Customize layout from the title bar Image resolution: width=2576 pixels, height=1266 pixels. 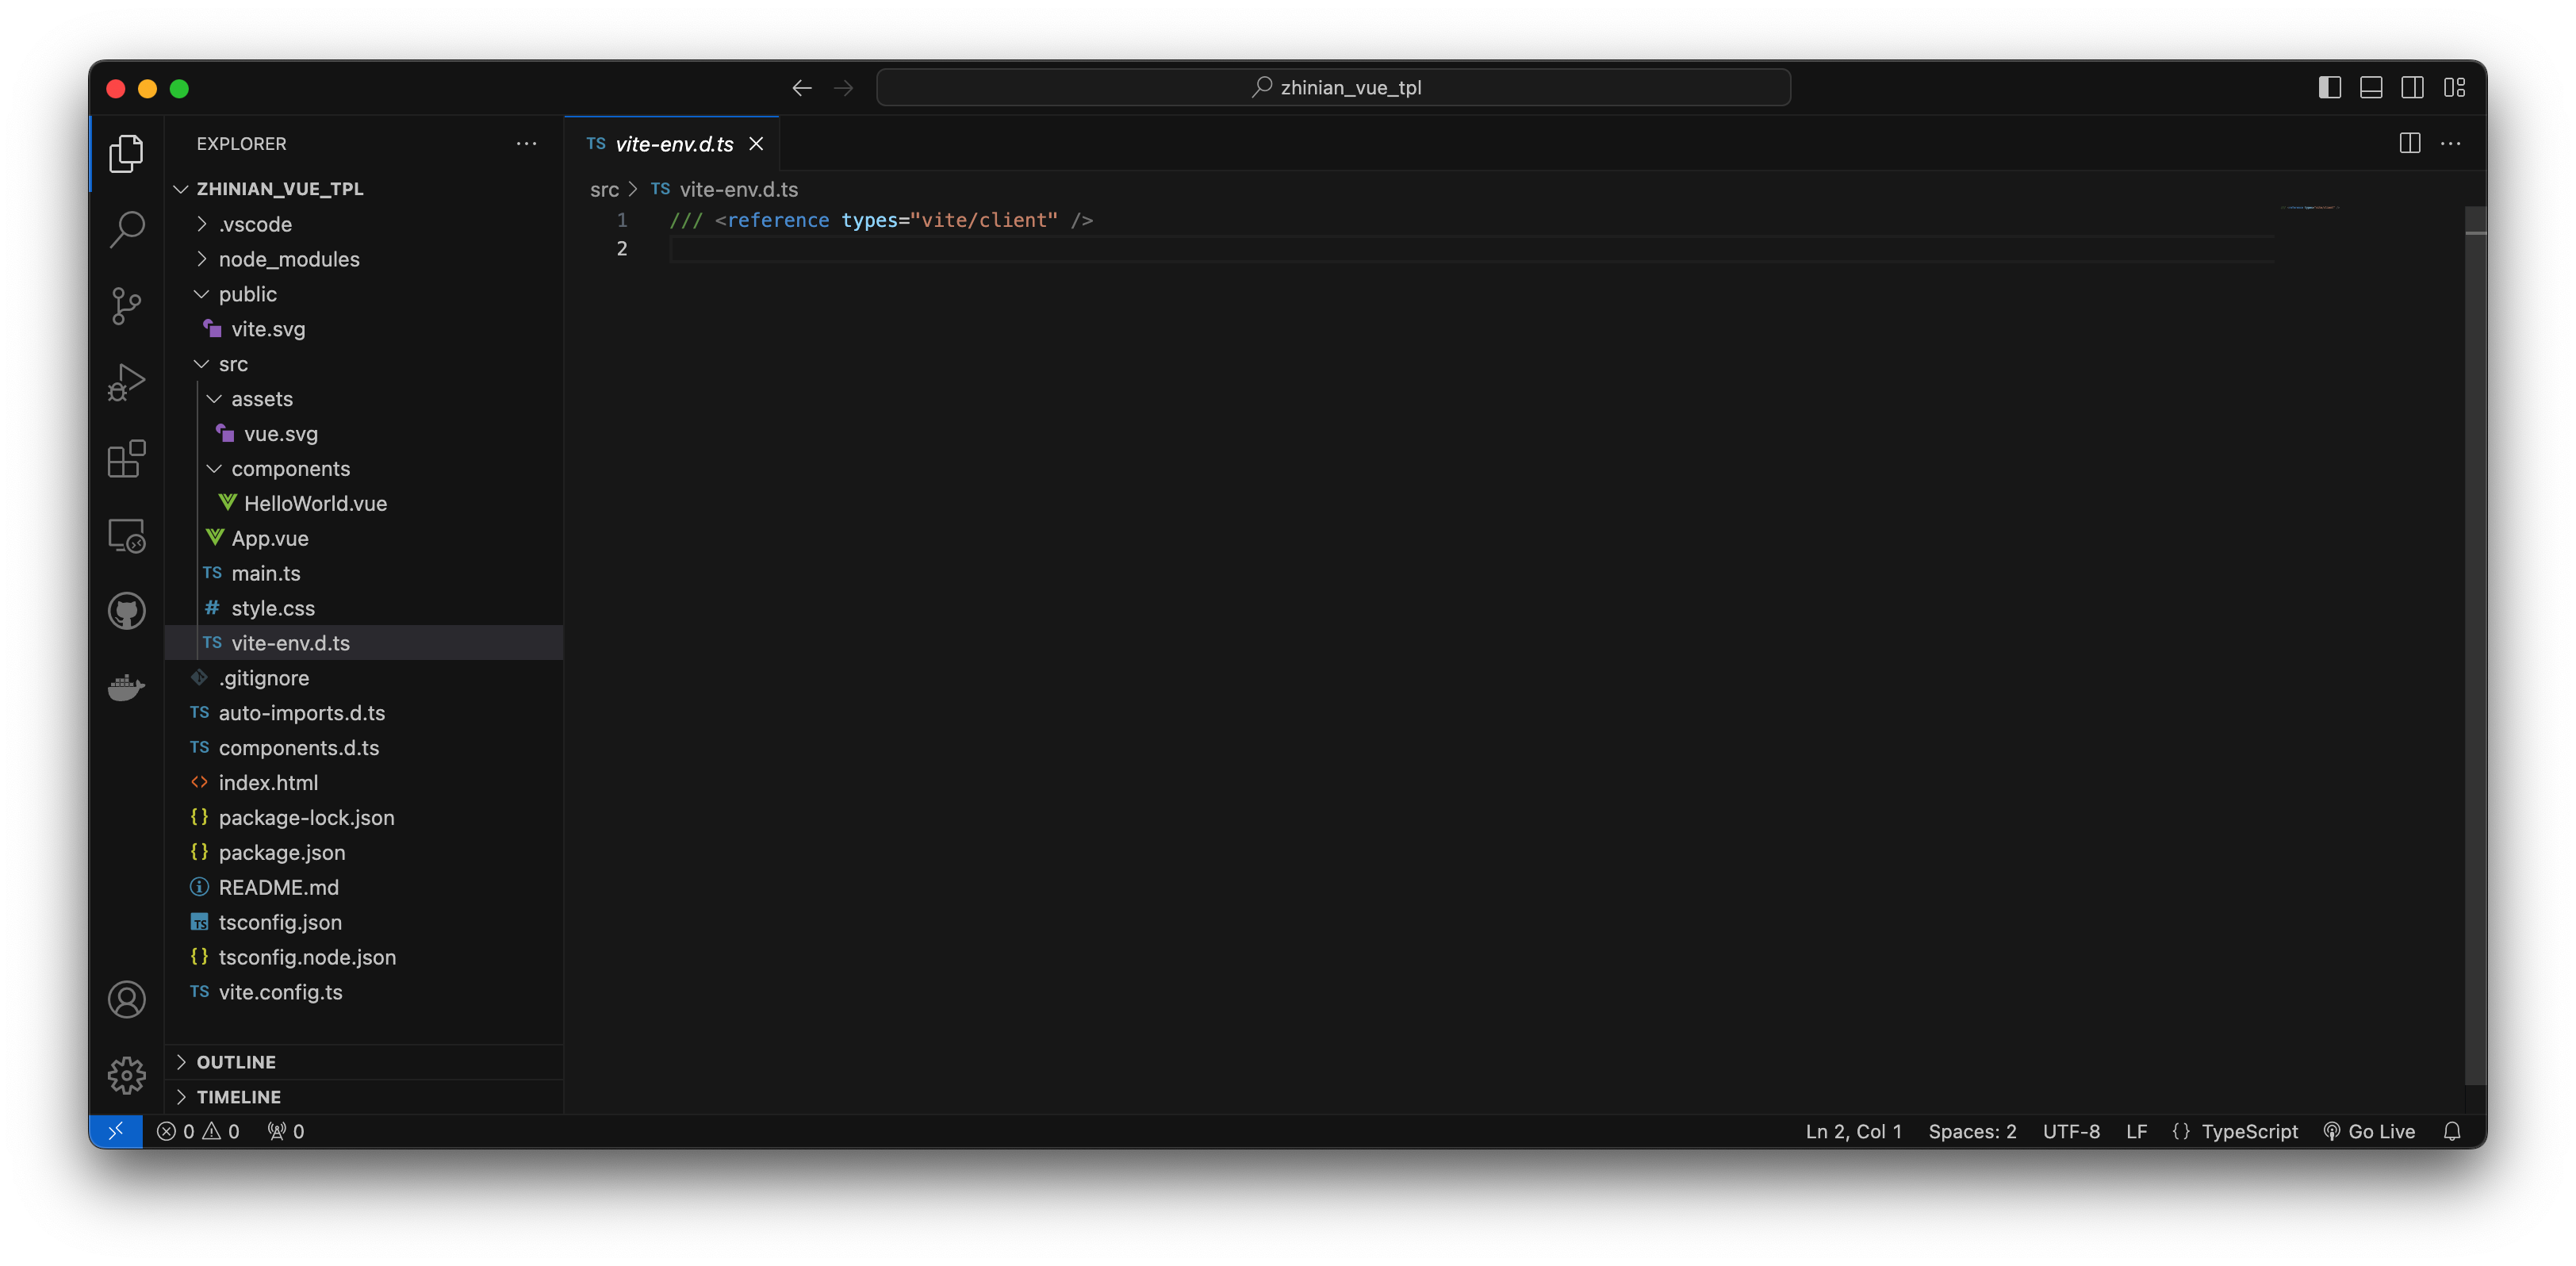(2454, 88)
